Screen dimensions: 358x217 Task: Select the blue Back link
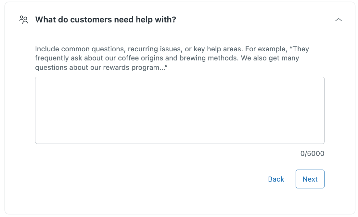pyautogui.click(x=276, y=179)
